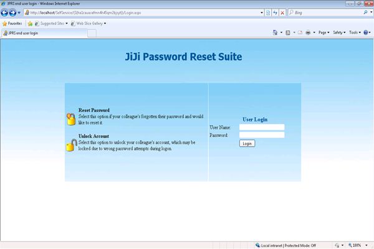Click the address bar URL field
Viewport: 374px width, 249px height.
tap(142, 12)
